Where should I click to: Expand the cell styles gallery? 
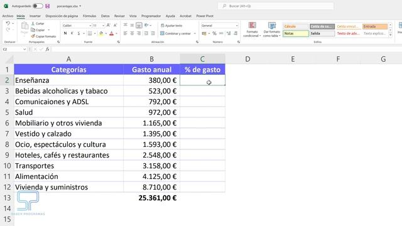(x=391, y=35)
